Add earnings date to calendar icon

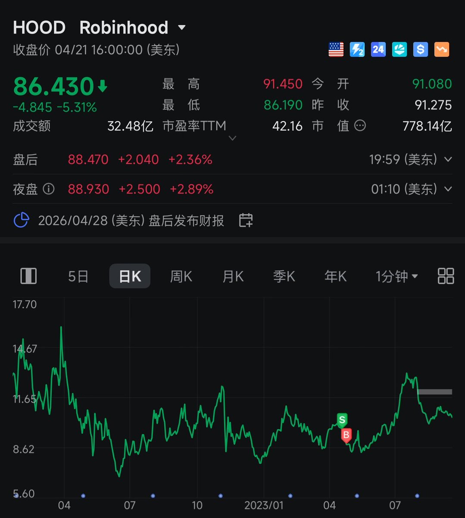(246, 221)
